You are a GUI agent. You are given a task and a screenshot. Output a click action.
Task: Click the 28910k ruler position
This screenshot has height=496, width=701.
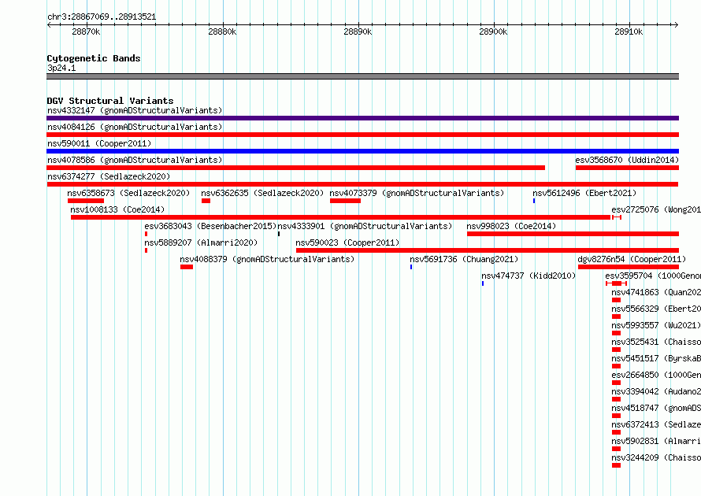[x=629, y=31]
